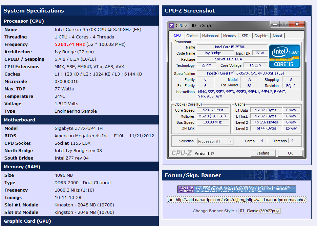Screen dimensions: 317x226
Task: Click the Validate button in CPU-Z
Action: 263,153
